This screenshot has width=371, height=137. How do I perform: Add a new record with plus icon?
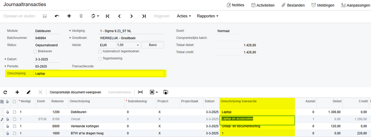pos(69,16)
